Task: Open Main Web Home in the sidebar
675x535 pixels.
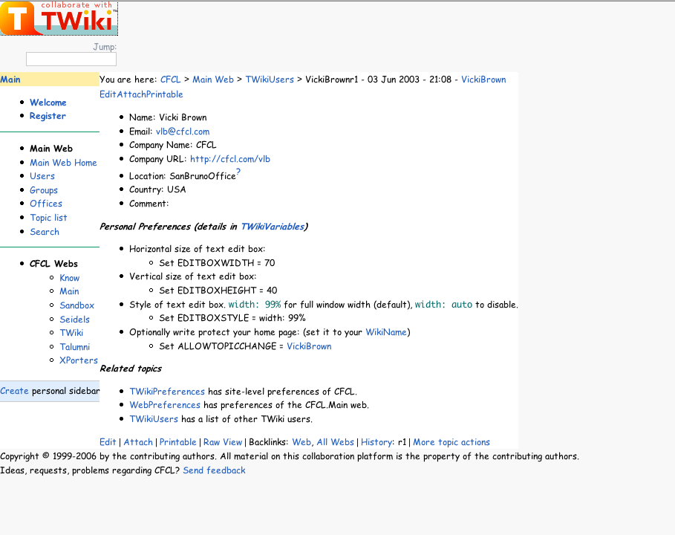Action: tap(63, 162)
